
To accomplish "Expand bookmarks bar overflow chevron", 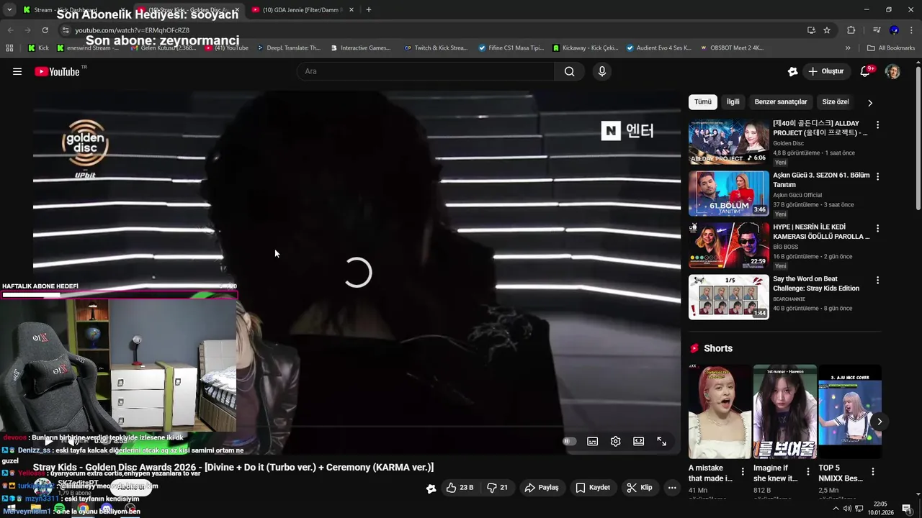I will 848,48.
